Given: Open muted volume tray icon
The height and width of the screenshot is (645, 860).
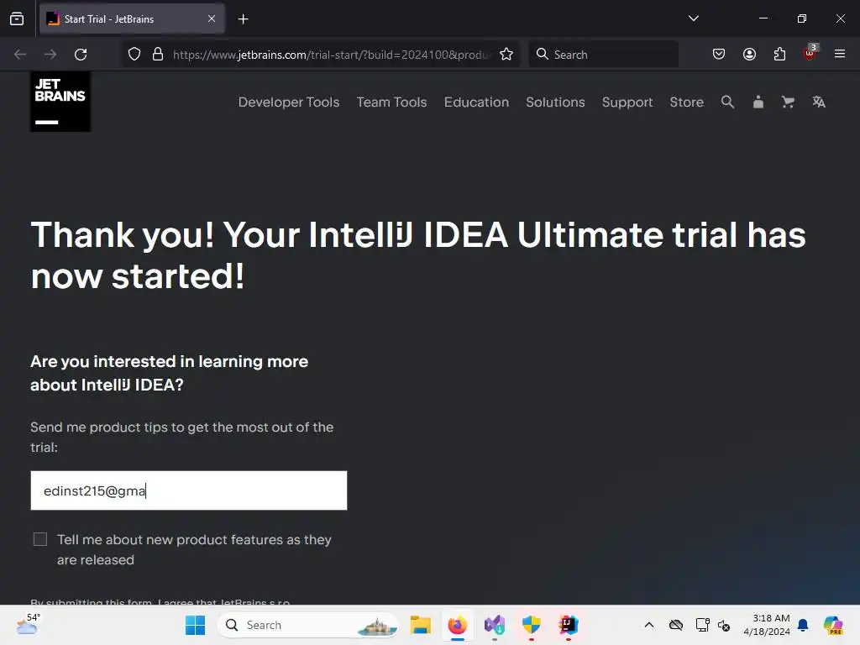Looking at the screenshot, I should click(724, 625).
